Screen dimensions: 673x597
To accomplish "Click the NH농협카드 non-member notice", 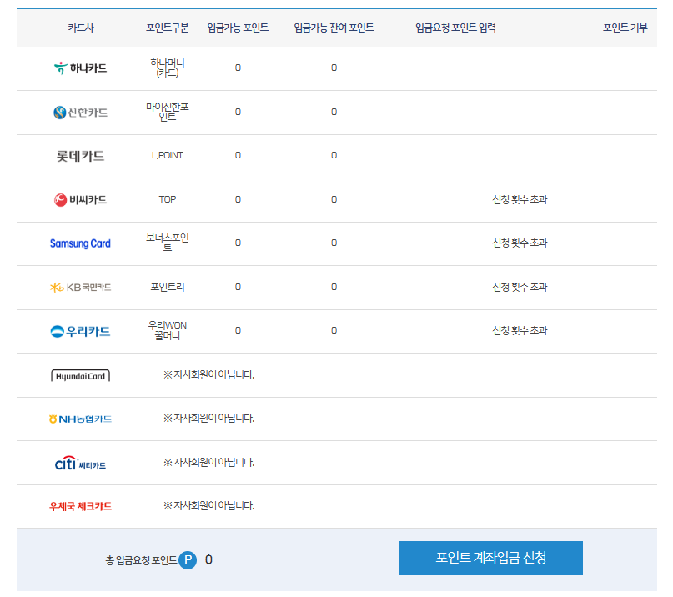I will click(x=208, y=419).
